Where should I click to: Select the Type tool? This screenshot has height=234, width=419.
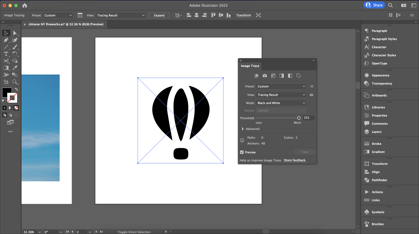click(6, 54)
